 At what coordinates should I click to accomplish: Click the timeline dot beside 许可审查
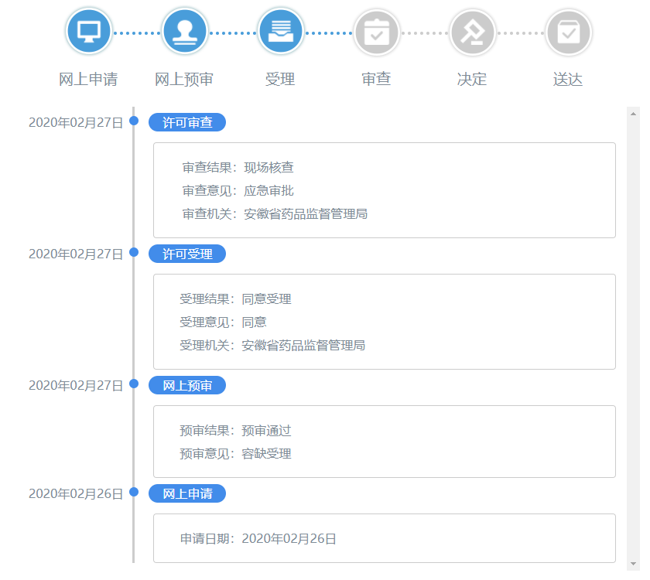tap(134, 121)
